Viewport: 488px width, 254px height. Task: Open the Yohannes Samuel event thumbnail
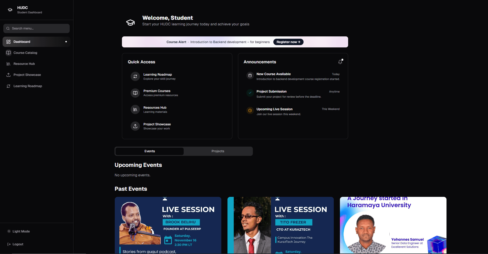393,225
